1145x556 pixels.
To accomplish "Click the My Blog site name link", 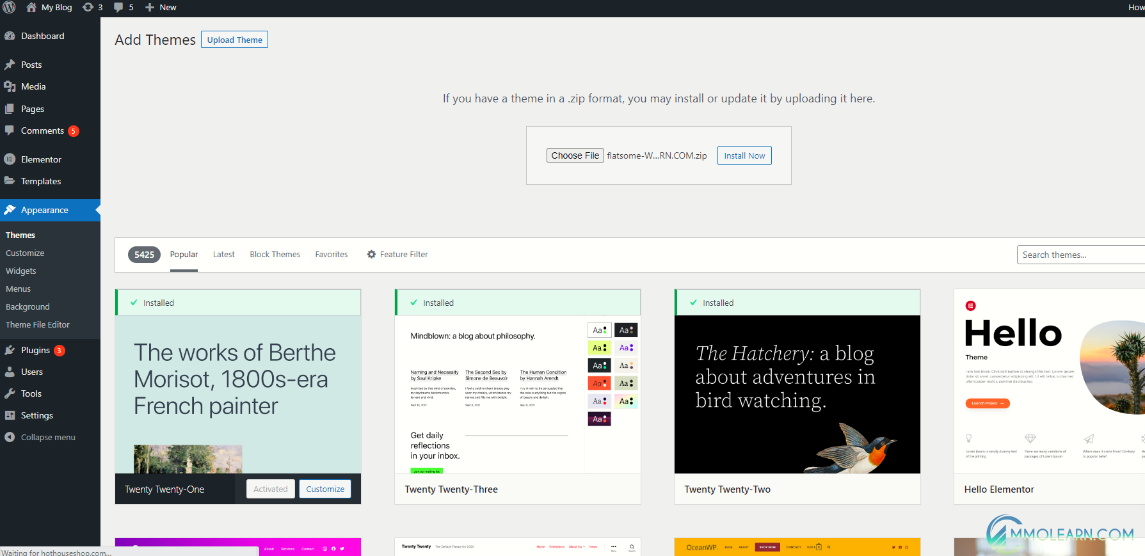I will click(56, 7).
